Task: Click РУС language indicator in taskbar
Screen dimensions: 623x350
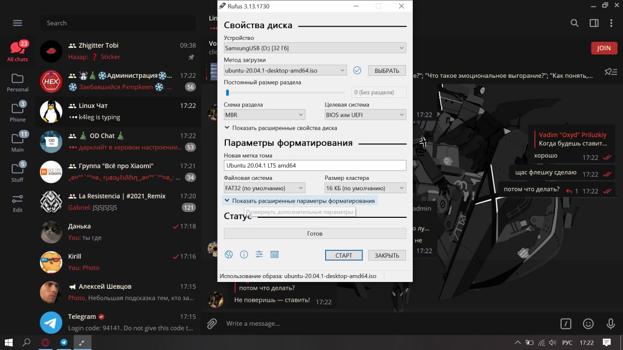Action: tap(567, 343)
